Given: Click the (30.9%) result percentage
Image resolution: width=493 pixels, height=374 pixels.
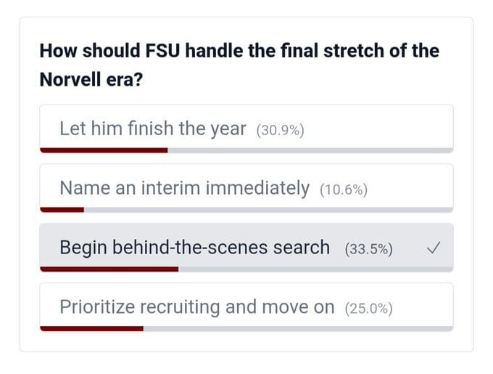Looking at the screenshot, I should [x=280, y=131].
